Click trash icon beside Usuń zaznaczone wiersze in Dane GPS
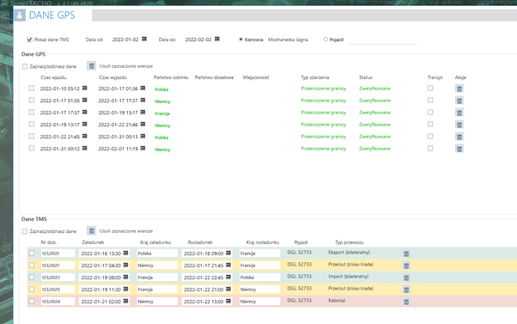The width and height of the screenshot is (517, 324). 91,66
